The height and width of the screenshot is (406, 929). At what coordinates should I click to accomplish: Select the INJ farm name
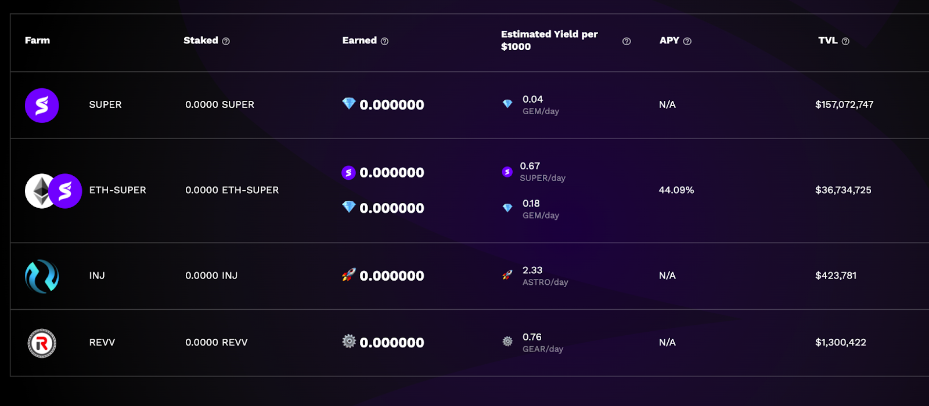pyautogui.click(x=97, y=276)
